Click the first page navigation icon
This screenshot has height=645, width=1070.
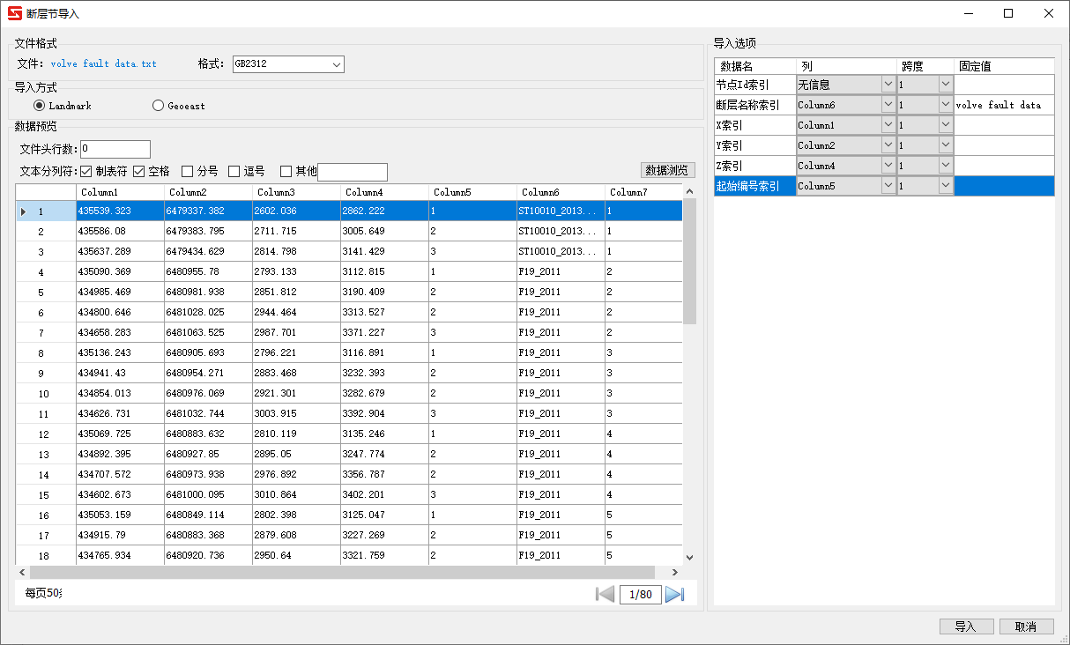[x=606, y=594]
